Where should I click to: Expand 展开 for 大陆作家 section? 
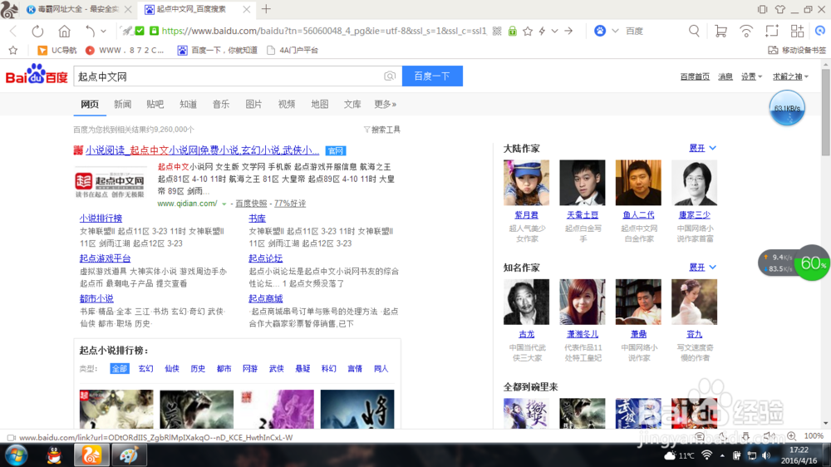702,149
